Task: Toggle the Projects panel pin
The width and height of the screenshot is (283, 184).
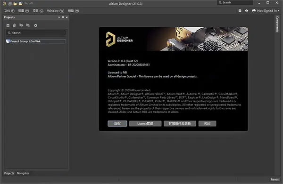Action: click(63, 17)
